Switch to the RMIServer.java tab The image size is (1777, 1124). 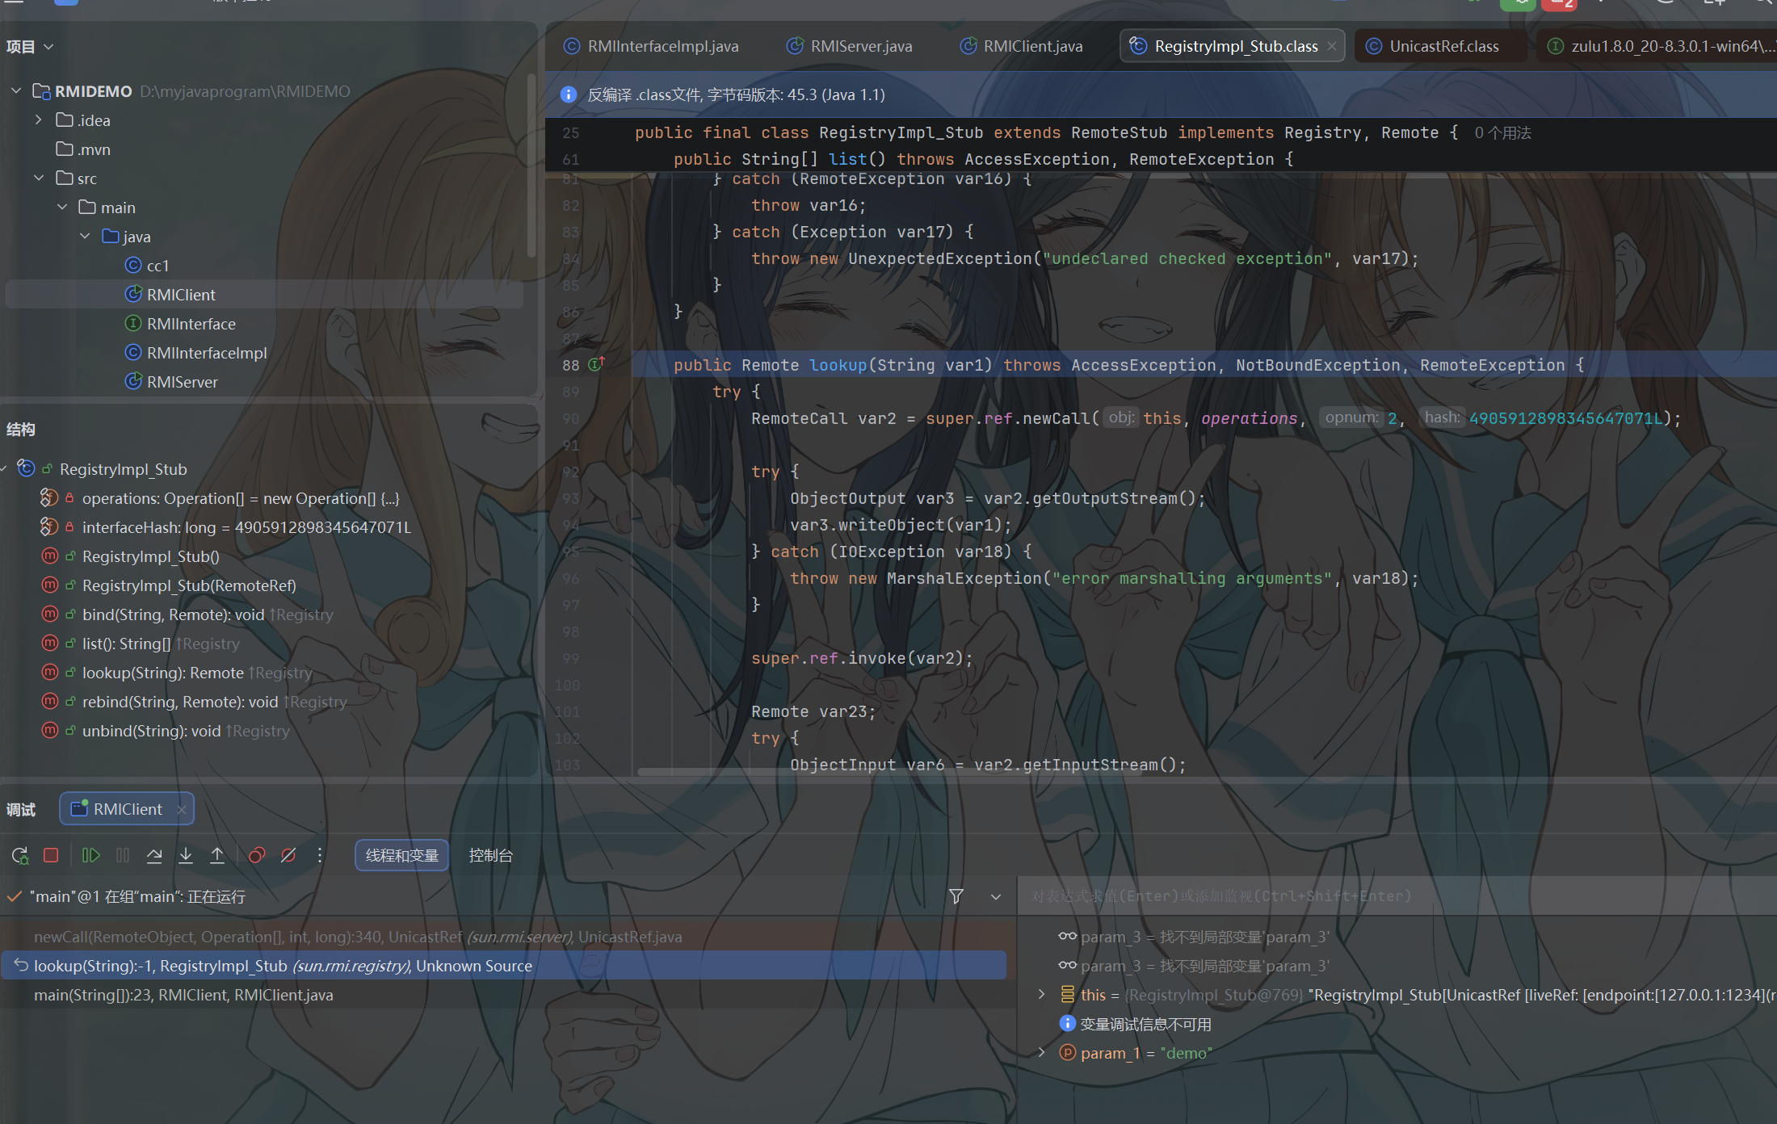(x=850, y=46)
